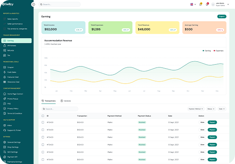Expand the John Smith profile menu
The width and height of the screenshot is (235, 164).
pyautogui.click(x=228, y=4)
